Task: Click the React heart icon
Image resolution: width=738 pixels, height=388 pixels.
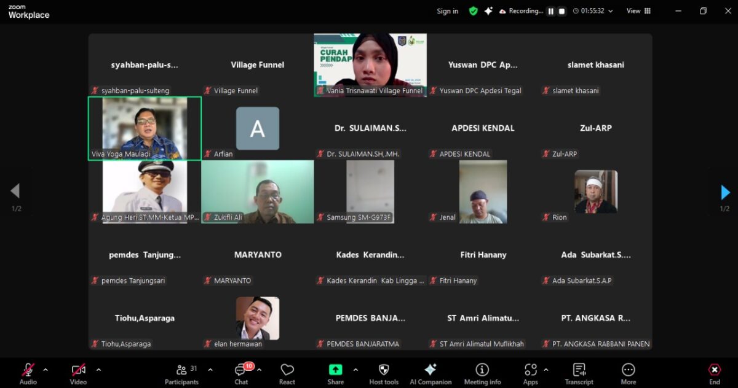Action: (x=287, y=373)
